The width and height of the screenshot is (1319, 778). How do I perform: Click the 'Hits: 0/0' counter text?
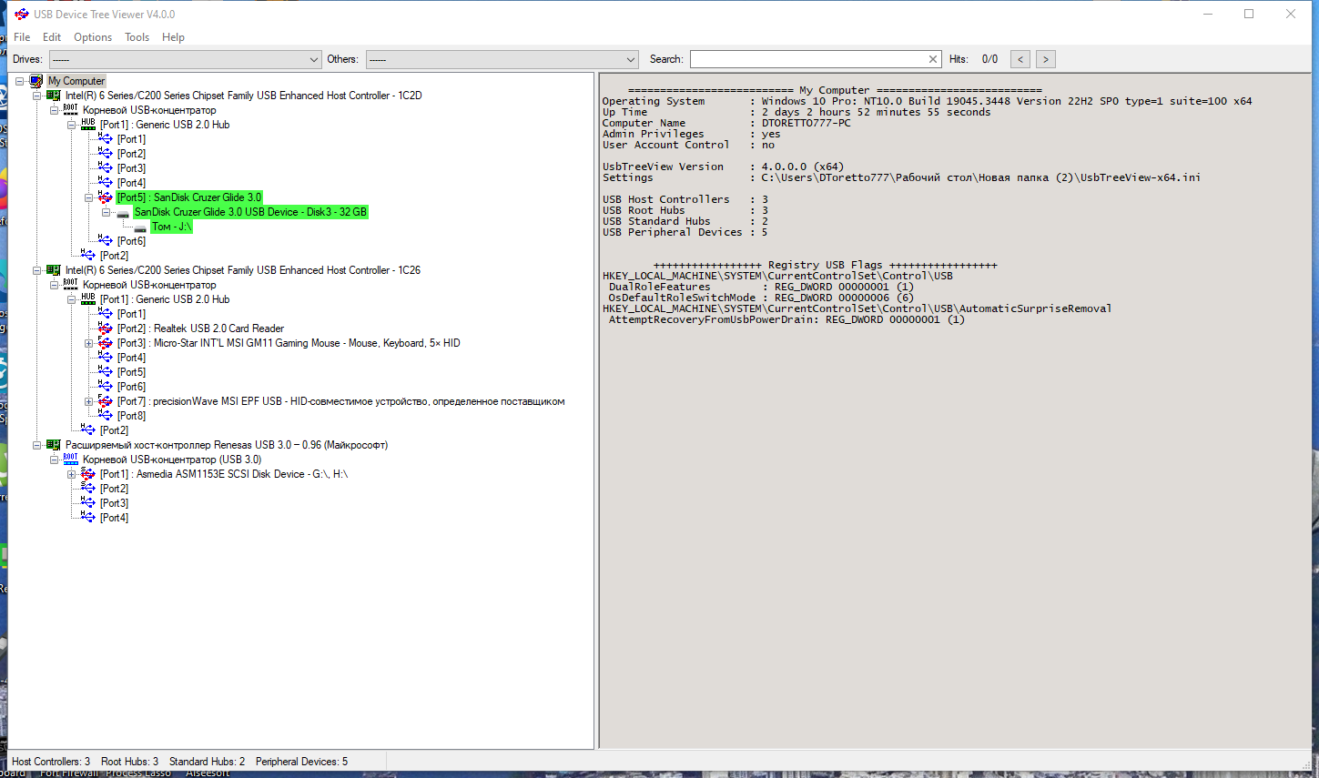click(x=973, y=59)
